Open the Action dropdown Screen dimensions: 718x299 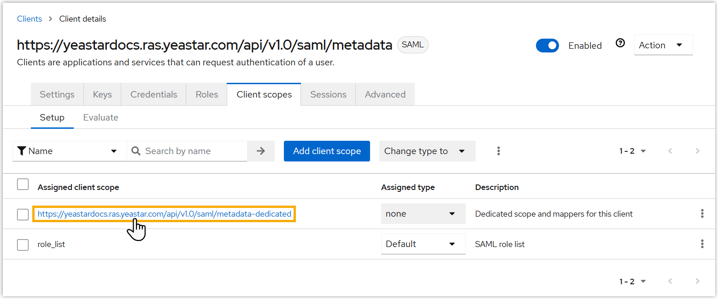coord(663,45)
